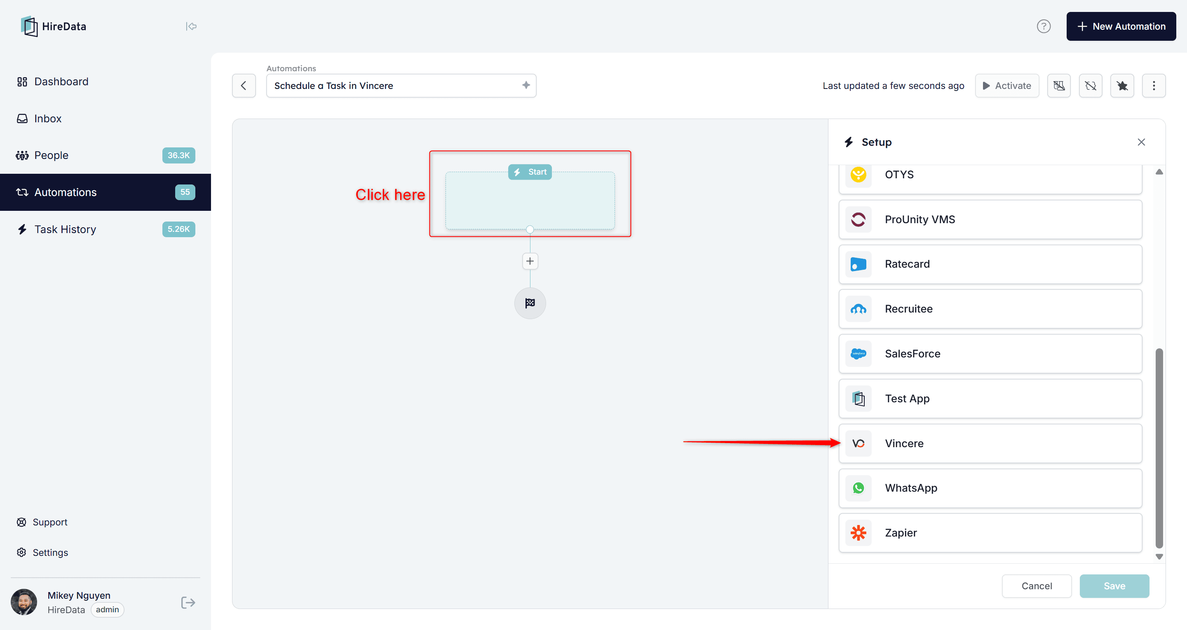Click the scroll up arrow in Setup

pos(1159,172)
